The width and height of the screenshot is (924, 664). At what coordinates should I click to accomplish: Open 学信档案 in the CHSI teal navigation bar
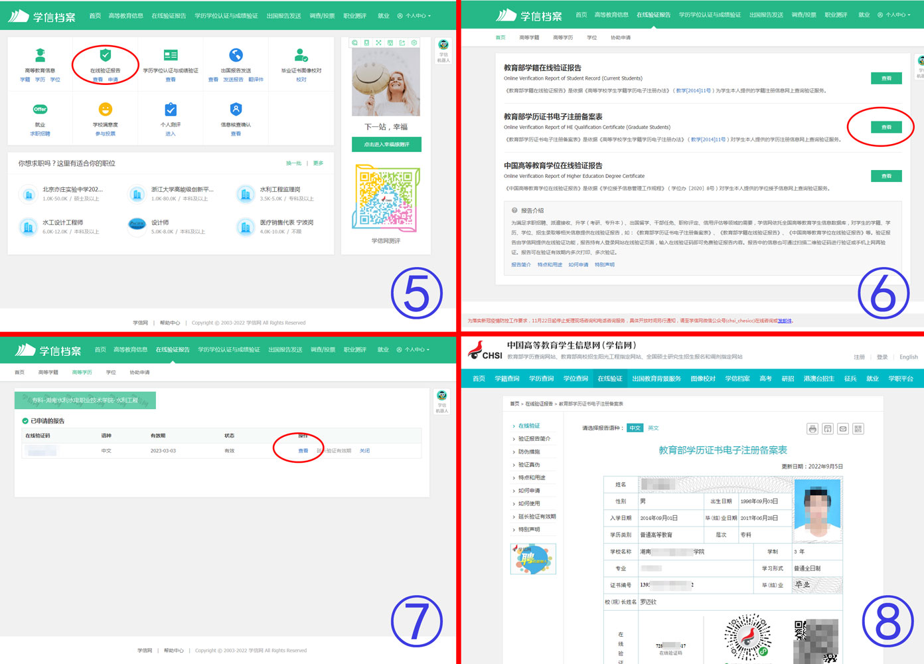coord(737,378)
